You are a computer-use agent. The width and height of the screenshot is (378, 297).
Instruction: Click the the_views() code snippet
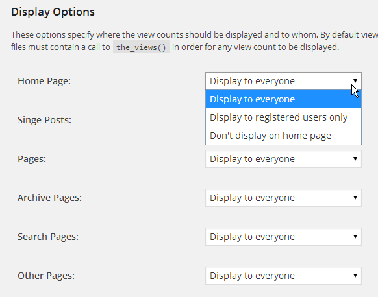(141, 47)
